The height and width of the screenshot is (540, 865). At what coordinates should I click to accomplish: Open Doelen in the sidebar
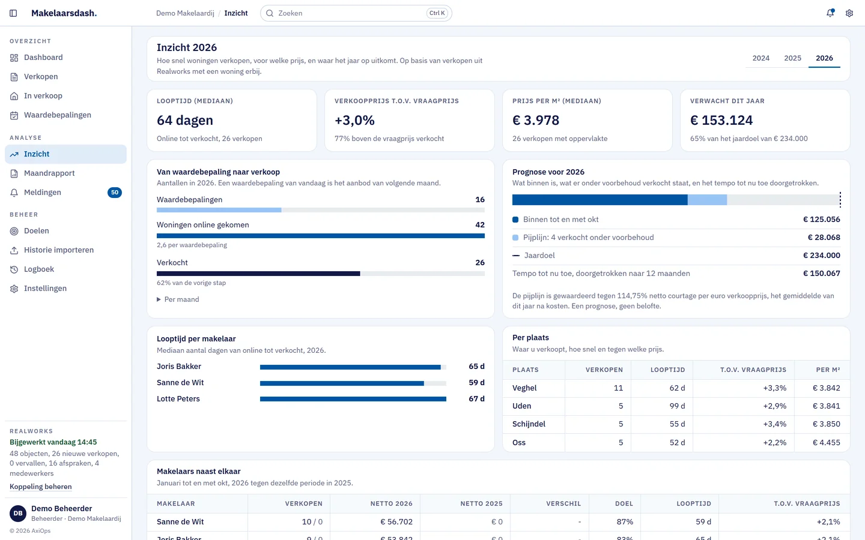tap(66, 231)
